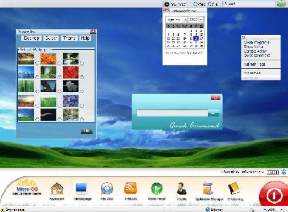
Task: Confirm with the OK button in Properties
Action: (87, 131)
